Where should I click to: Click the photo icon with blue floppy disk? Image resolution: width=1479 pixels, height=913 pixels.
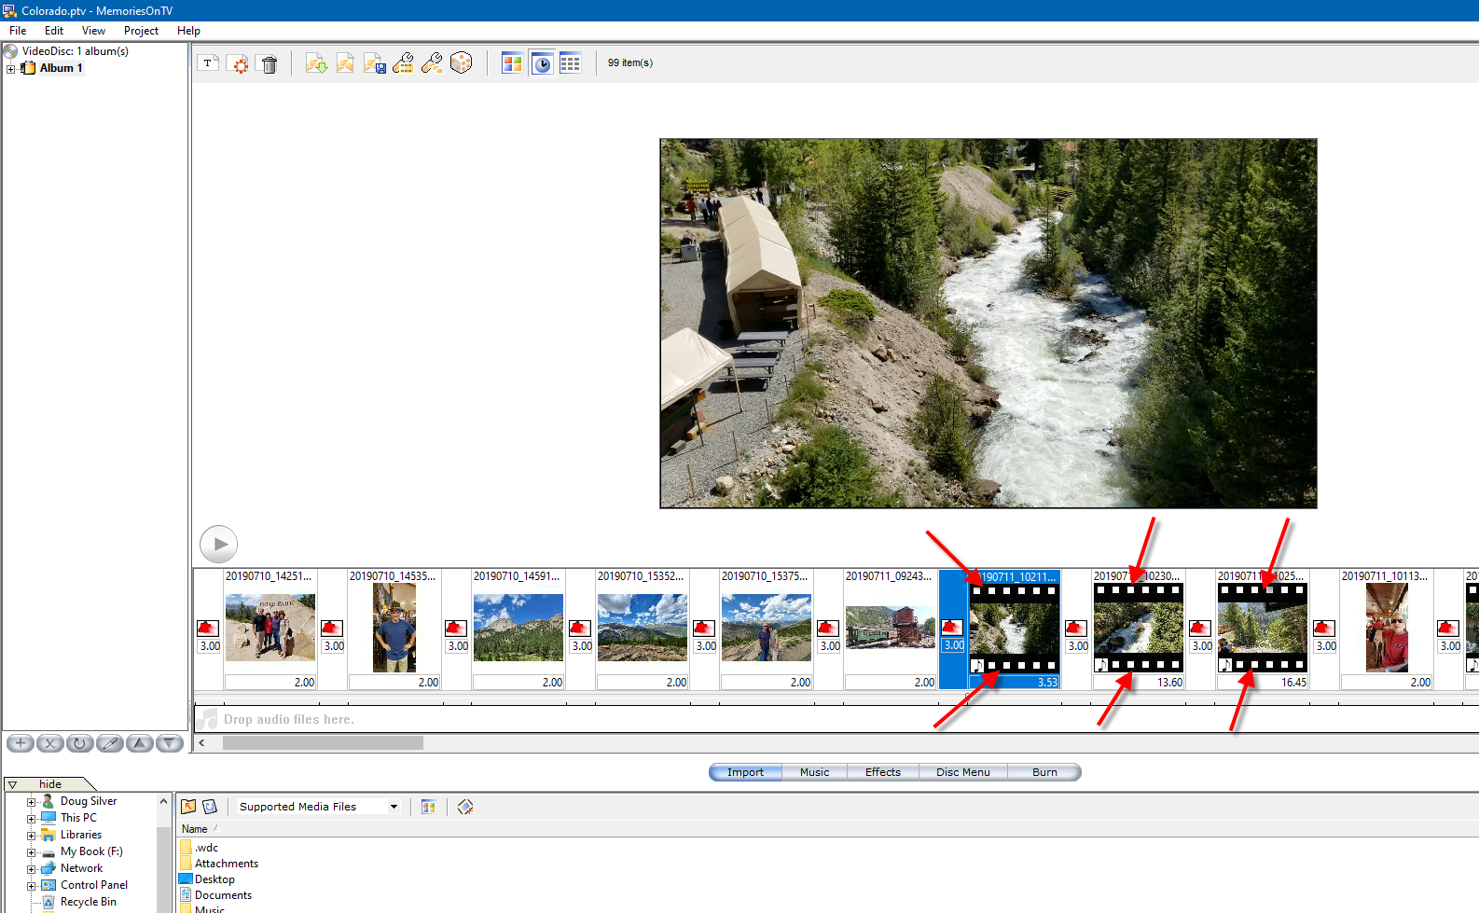[374, 63]
